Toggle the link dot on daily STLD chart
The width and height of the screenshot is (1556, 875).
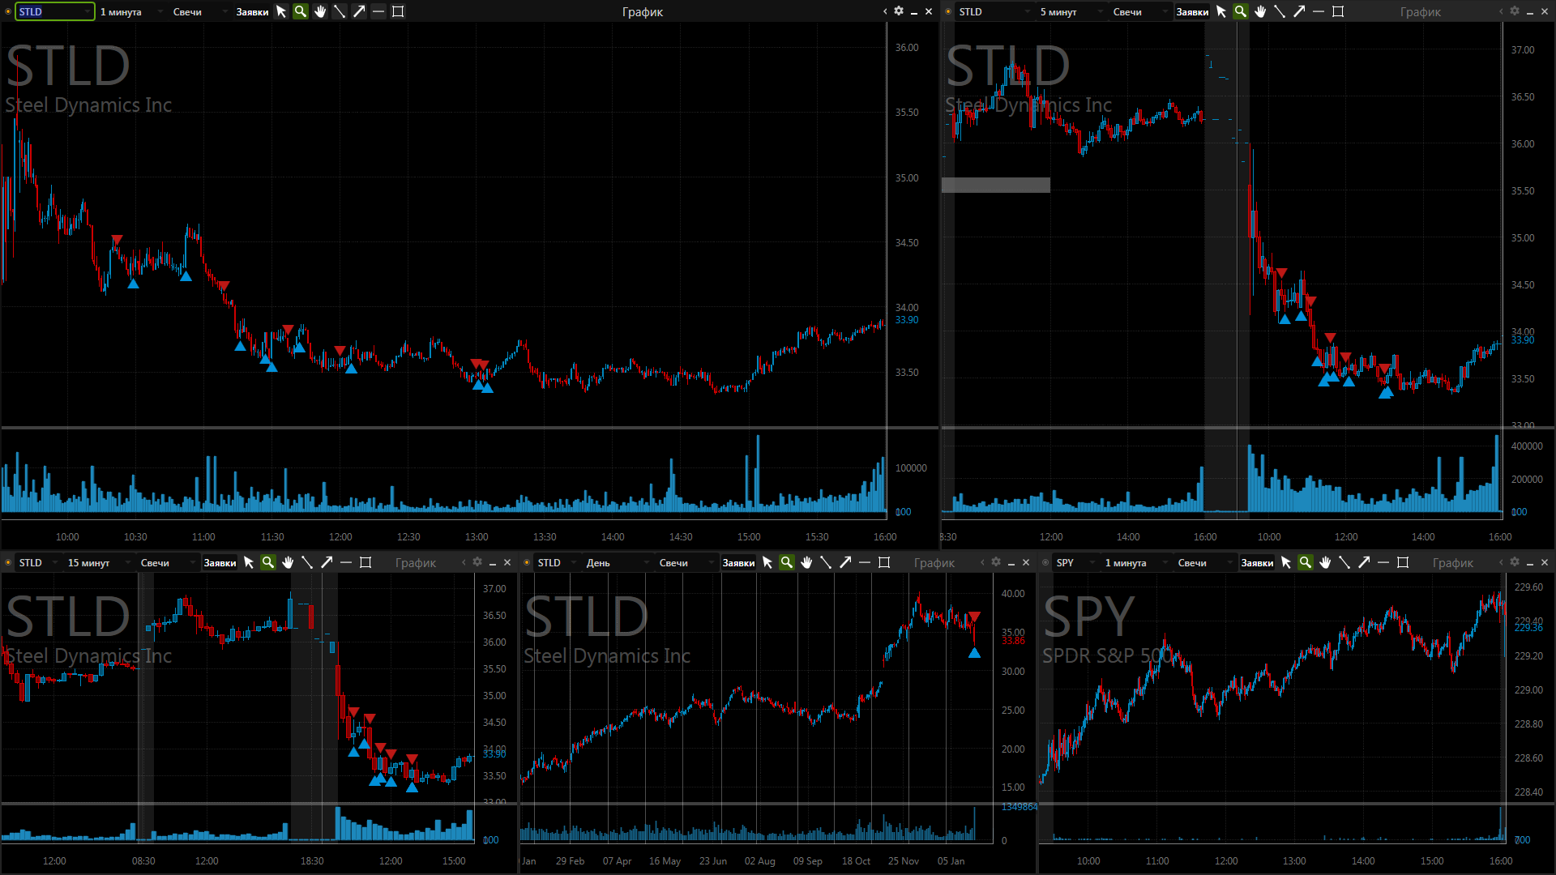(527, 562)
